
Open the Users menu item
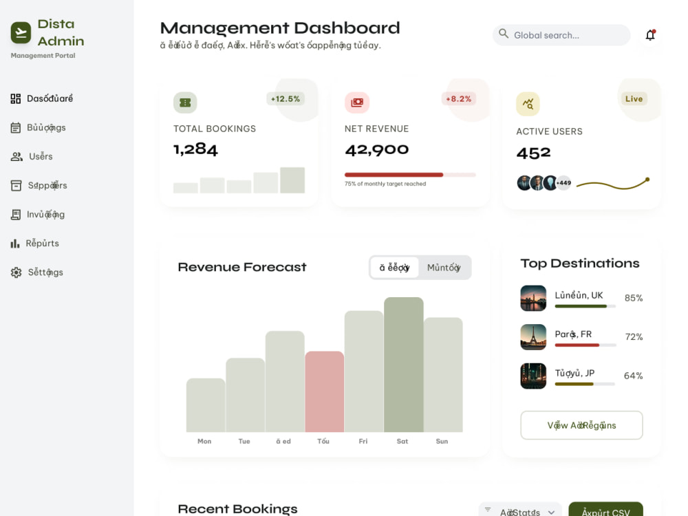[x=41, y=157]
